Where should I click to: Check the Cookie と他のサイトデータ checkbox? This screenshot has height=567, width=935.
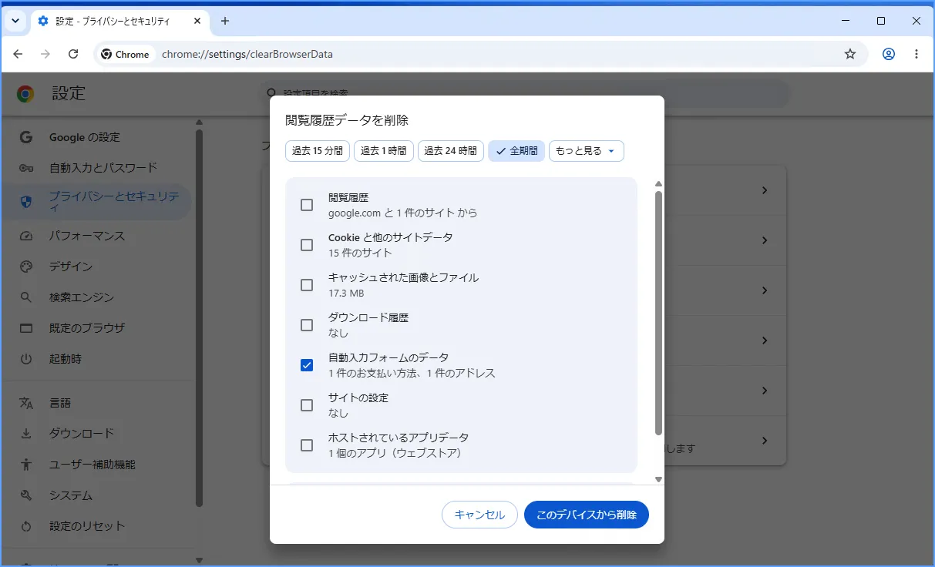(x=307, y=245)
